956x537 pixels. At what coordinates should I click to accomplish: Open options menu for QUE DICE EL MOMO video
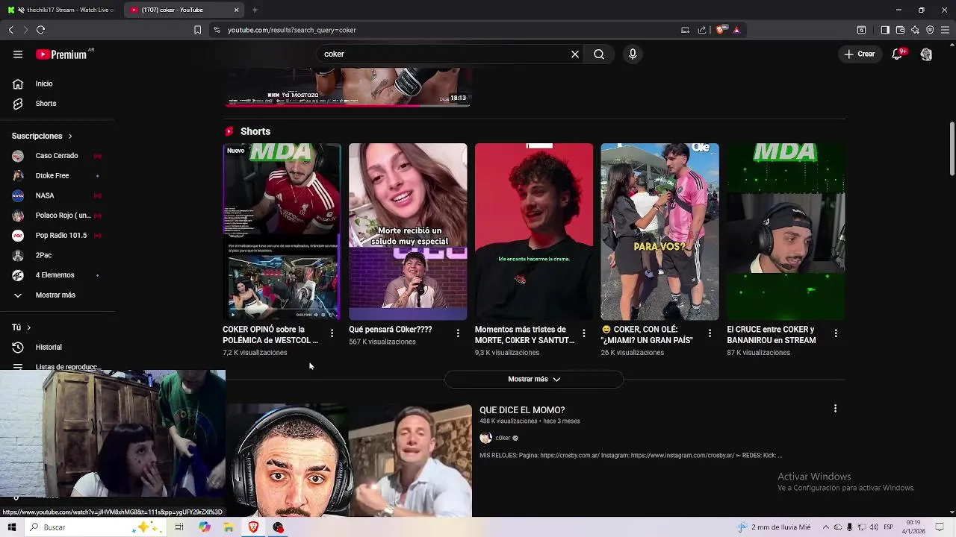835,409
